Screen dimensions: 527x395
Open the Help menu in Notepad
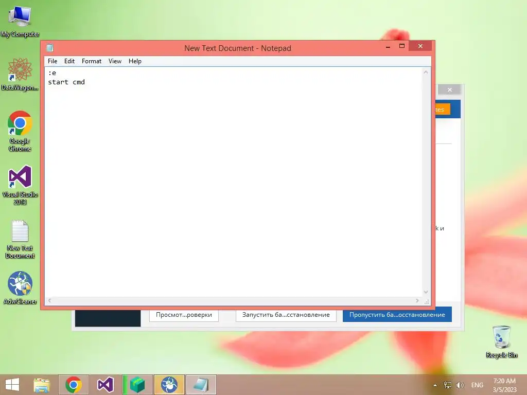(x=135, y=61)
